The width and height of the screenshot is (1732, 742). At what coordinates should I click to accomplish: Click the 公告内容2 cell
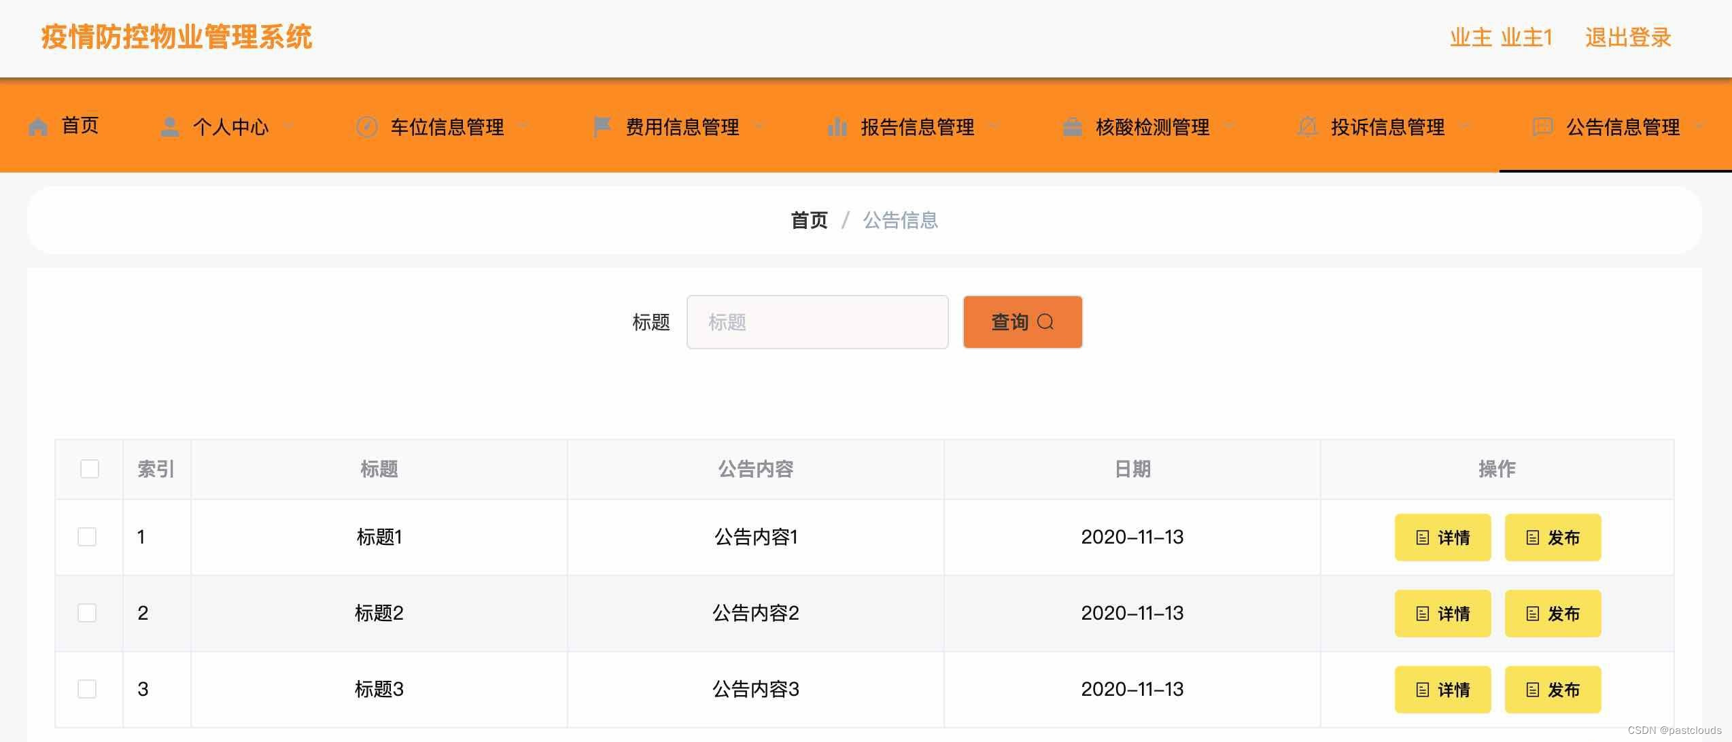coord(756,613)
